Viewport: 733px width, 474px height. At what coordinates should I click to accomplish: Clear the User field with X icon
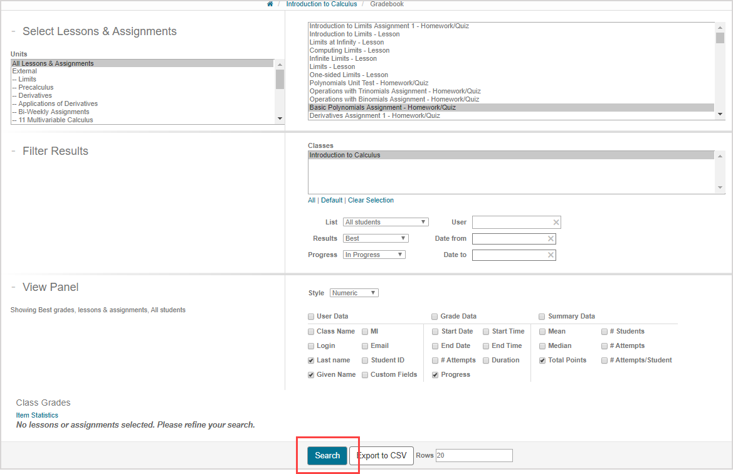[556, 223]
